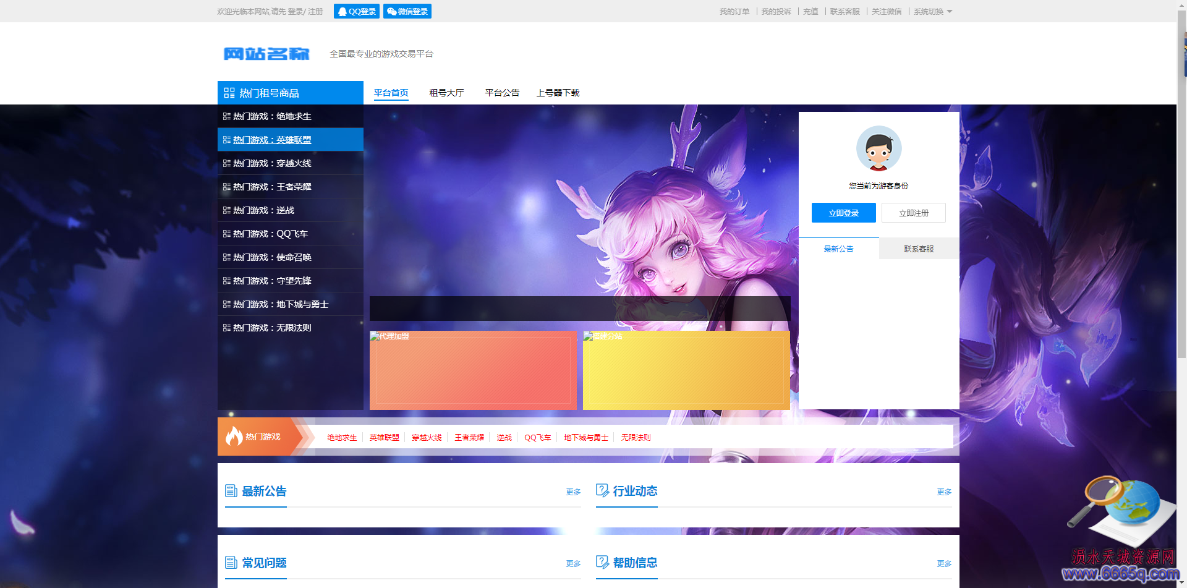Select the 平台首页 nav tab

[x=391, y=93]
